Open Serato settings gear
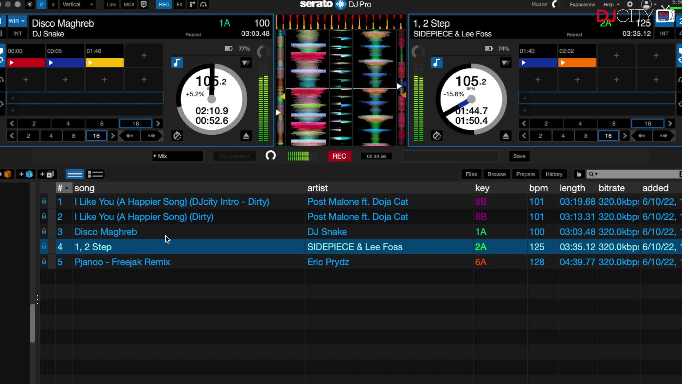 coord(630,5)
